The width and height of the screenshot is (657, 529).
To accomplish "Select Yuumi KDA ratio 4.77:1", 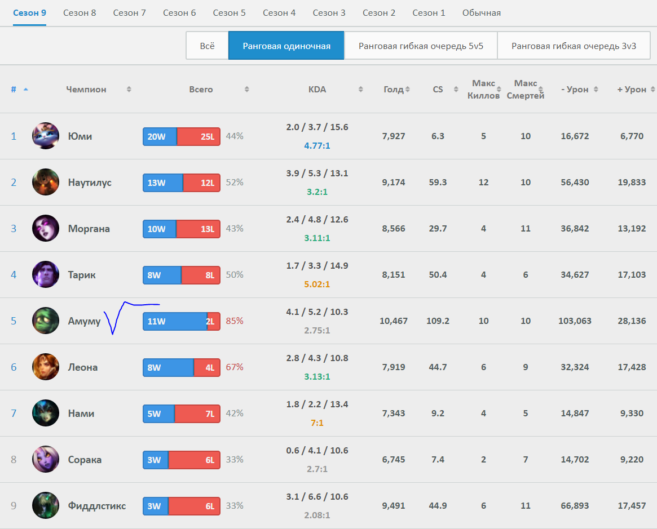I will (317, 146).
